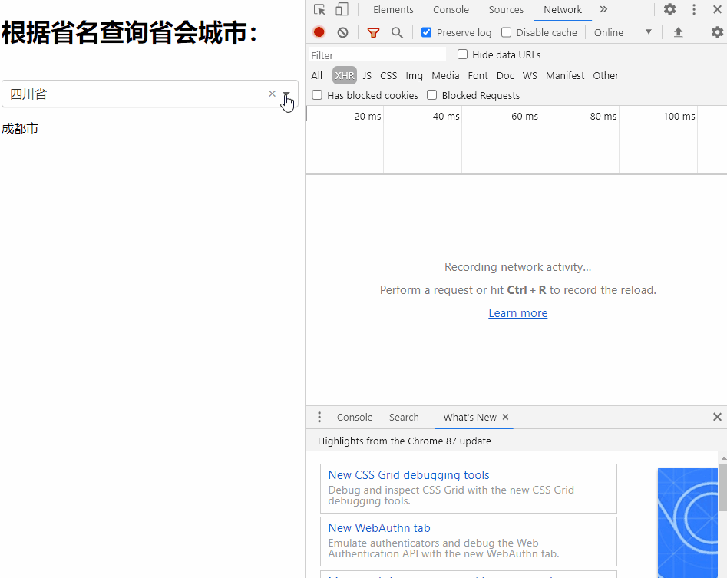
Task: Click the blue What's New promo image
Action: [x=688, y=523]
